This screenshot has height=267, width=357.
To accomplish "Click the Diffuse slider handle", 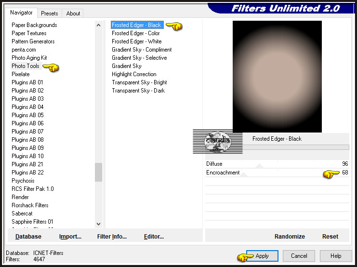I will [x=259, y=166].
